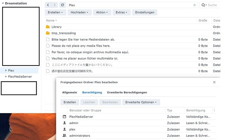Sort files by the Name column
This screenshot has width=225, height=140.
click(x=51, y=20)
